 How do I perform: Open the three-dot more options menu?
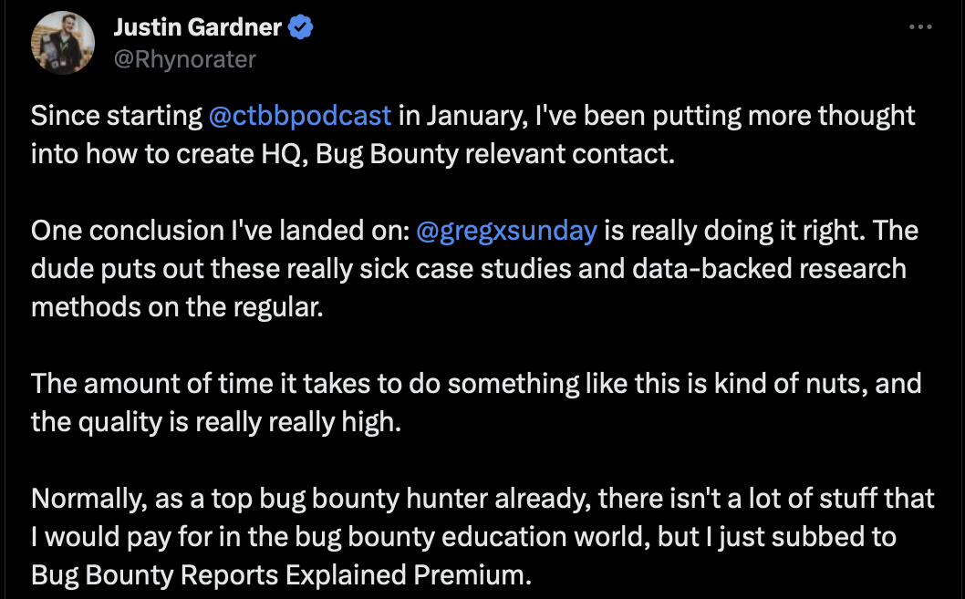(920, 27)
